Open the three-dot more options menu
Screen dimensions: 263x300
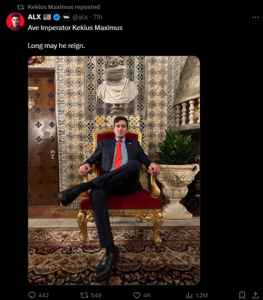255,17
